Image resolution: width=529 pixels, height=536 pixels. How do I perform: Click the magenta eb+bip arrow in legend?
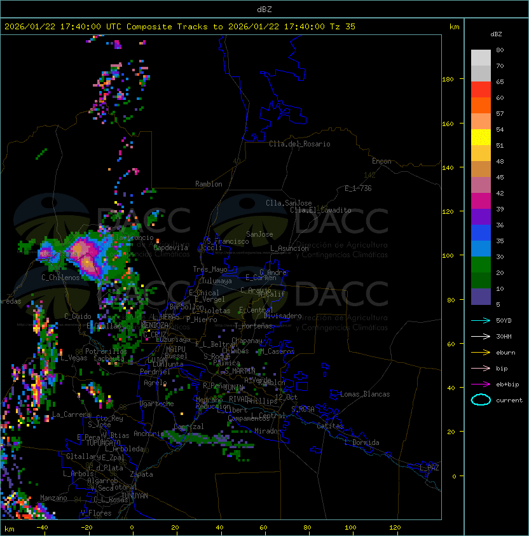click(481, 384)
